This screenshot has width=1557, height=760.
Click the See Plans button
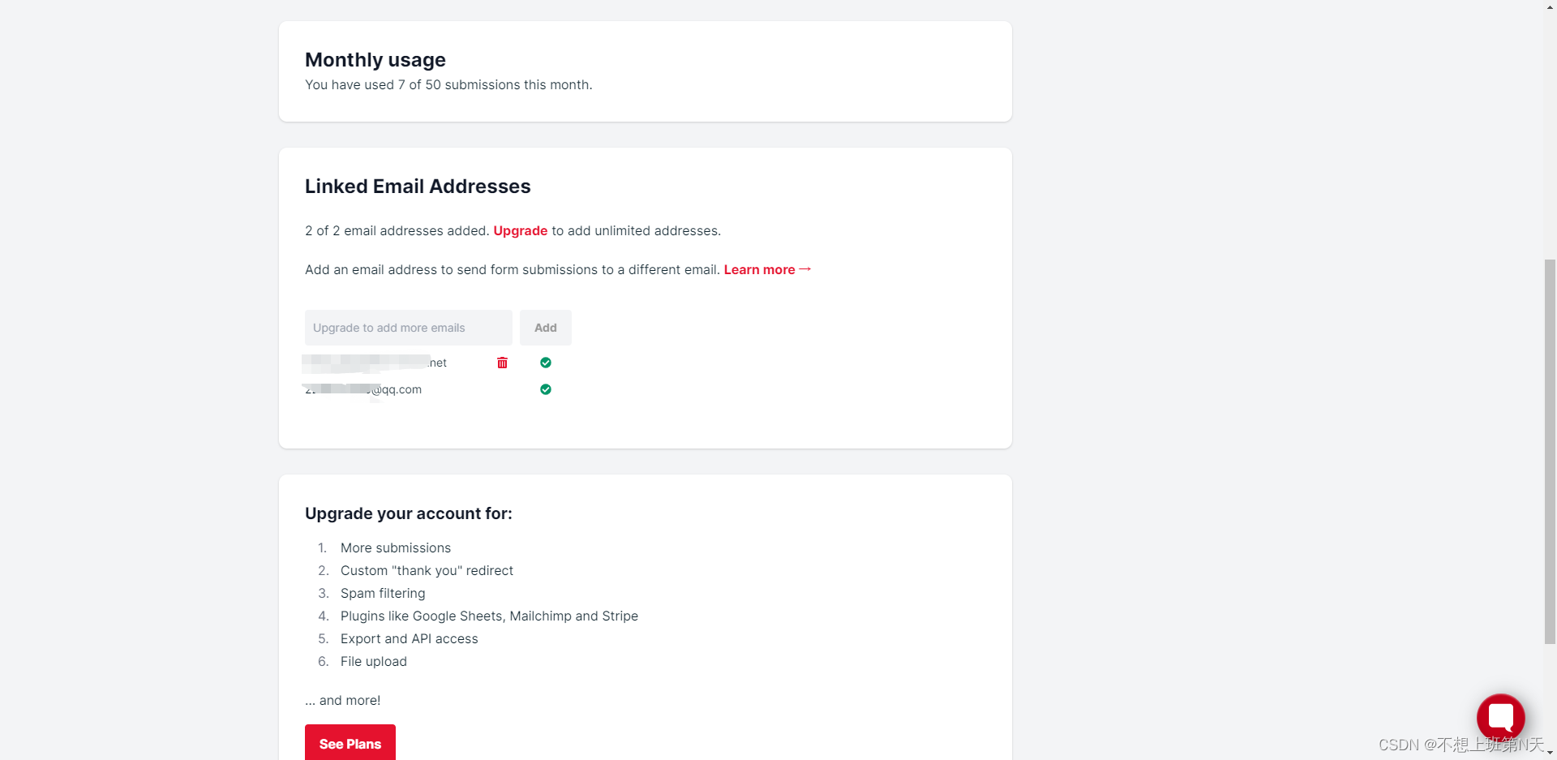coord(350,743)
